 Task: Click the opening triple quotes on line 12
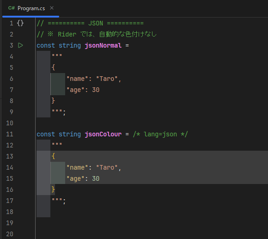coord(57,144)
